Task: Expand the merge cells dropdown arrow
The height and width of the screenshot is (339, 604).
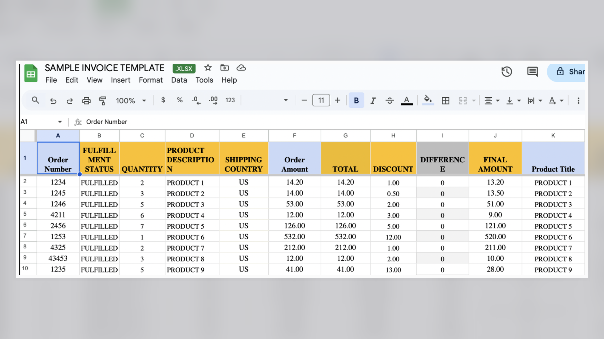Action: pos(474,101)
